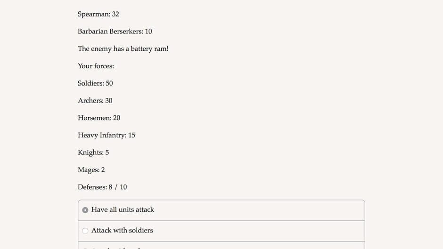Click the 'Attack with soldiers' label text

(x=122, y=230)
